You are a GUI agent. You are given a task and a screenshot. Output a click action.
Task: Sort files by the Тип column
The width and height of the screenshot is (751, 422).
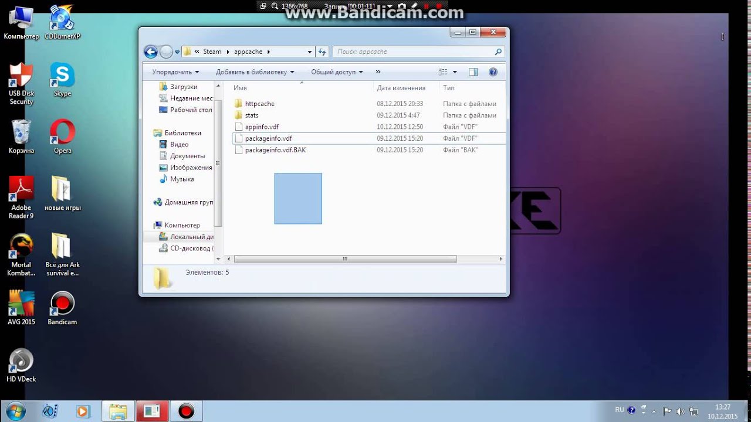[x=472, y=88]
